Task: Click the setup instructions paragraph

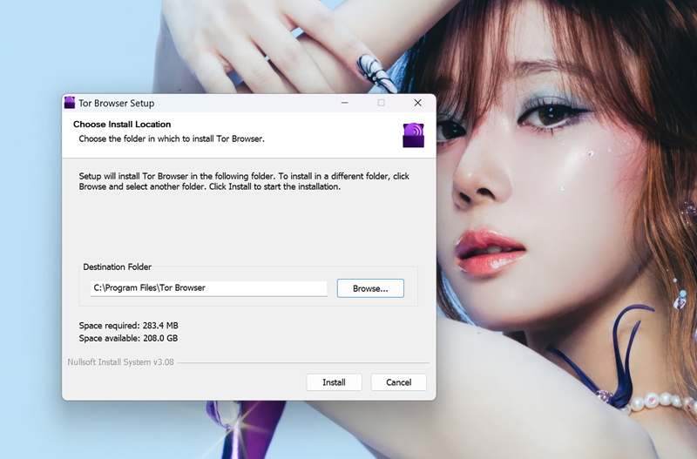Action: coord(244,181)
